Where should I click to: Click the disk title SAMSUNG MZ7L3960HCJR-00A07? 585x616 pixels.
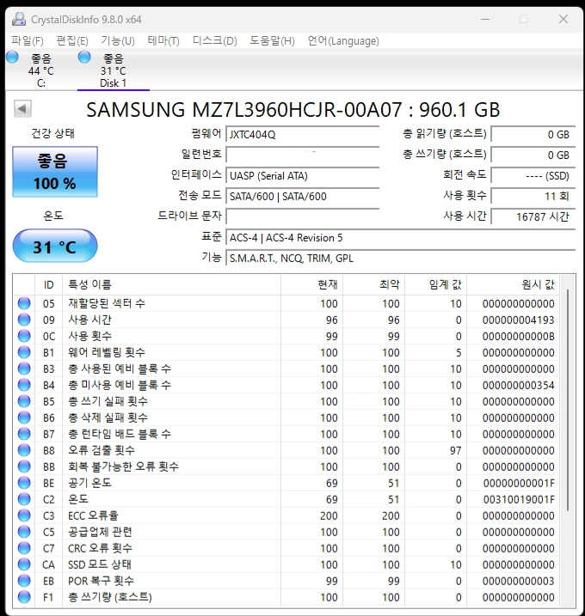pyautogui.click(x=244, y=110)
